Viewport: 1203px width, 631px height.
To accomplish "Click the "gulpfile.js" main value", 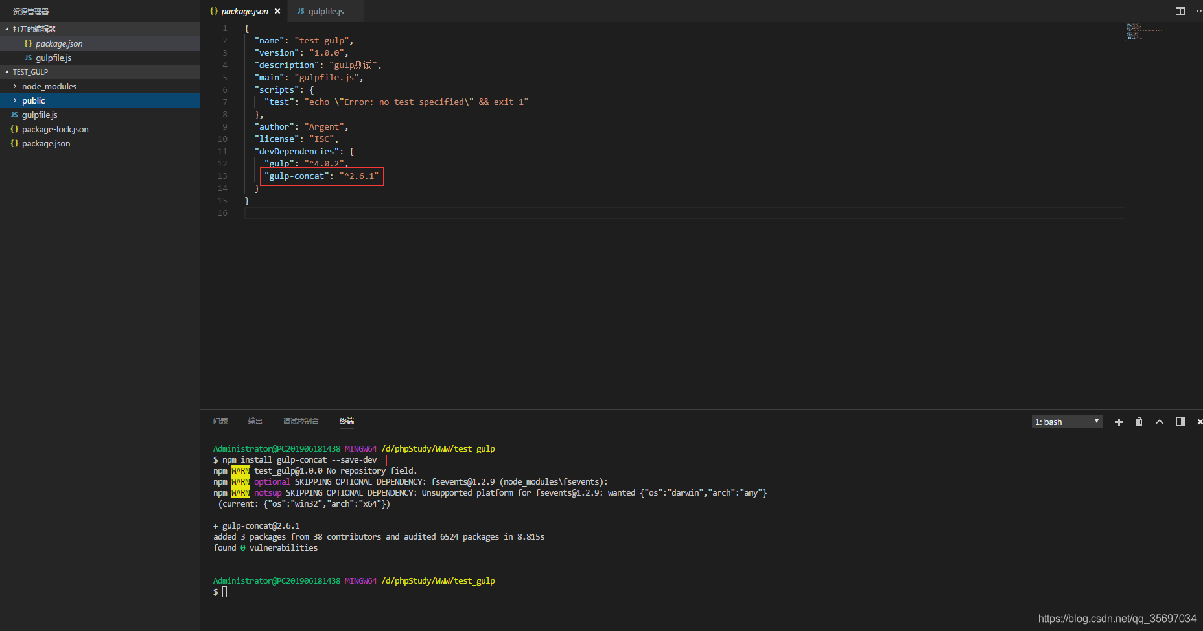I will click(327, 78).
